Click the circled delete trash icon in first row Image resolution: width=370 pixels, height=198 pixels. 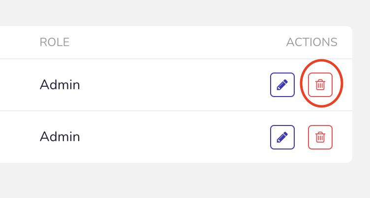320,85
